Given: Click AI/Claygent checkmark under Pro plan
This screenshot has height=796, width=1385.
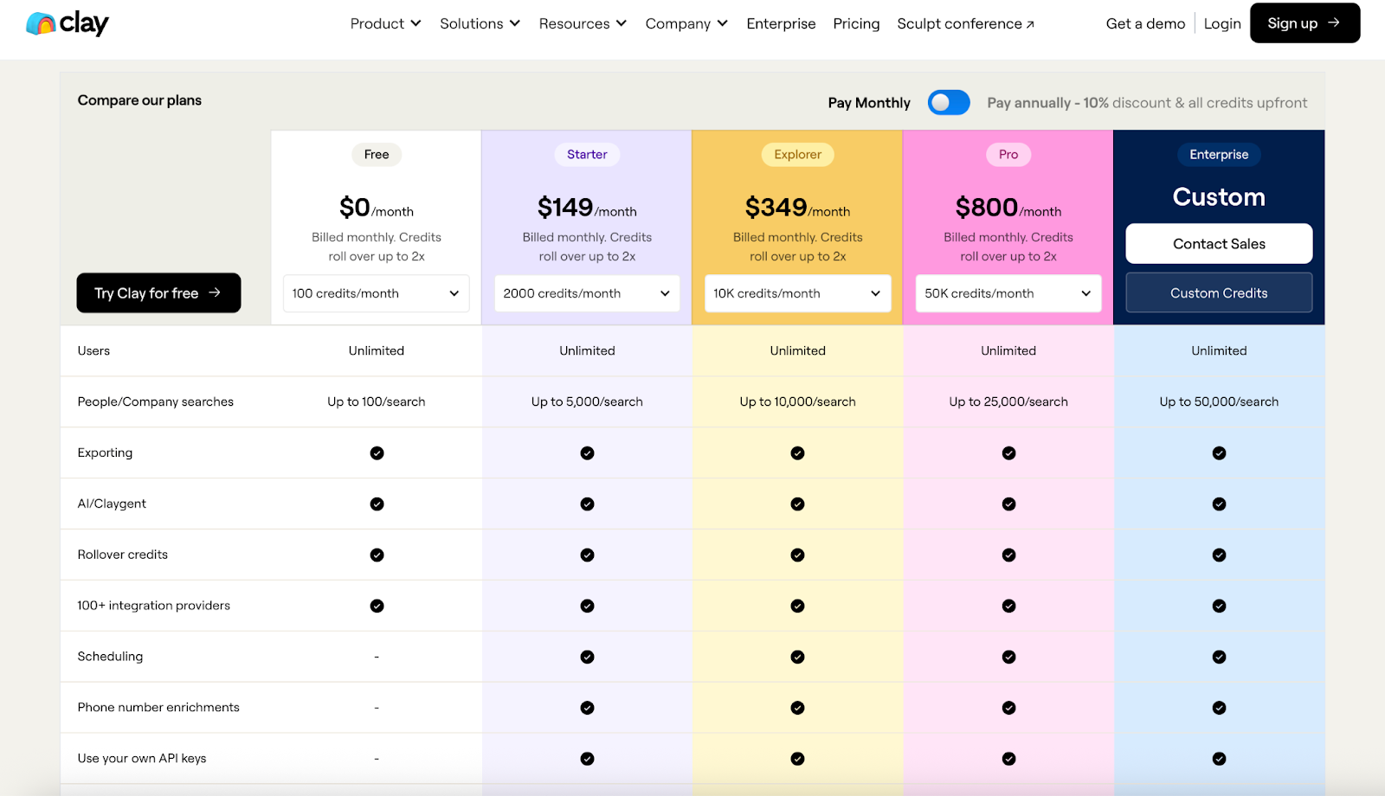Looking at the screenshot, I should pyautogui.click(x=1008, y=504).
